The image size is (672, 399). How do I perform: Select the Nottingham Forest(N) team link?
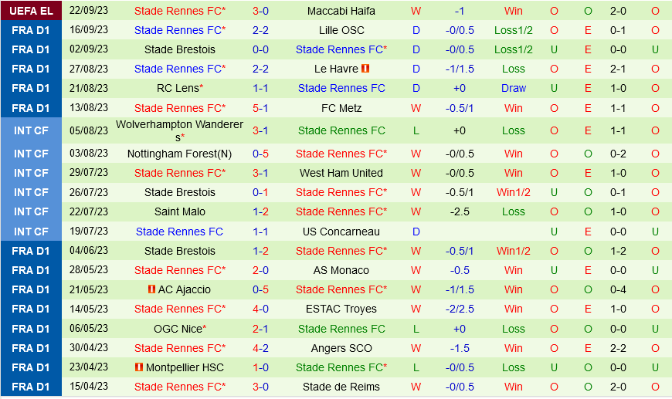179,154
